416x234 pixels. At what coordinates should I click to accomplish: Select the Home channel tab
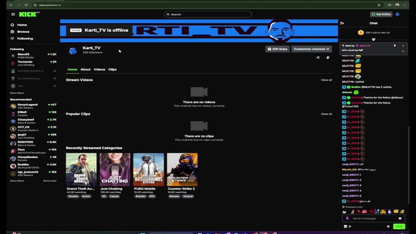(x=72, y=69)
